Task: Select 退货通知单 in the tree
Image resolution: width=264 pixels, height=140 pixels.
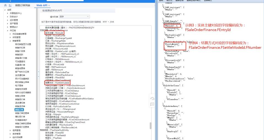Action: click(x=20, y=103)
